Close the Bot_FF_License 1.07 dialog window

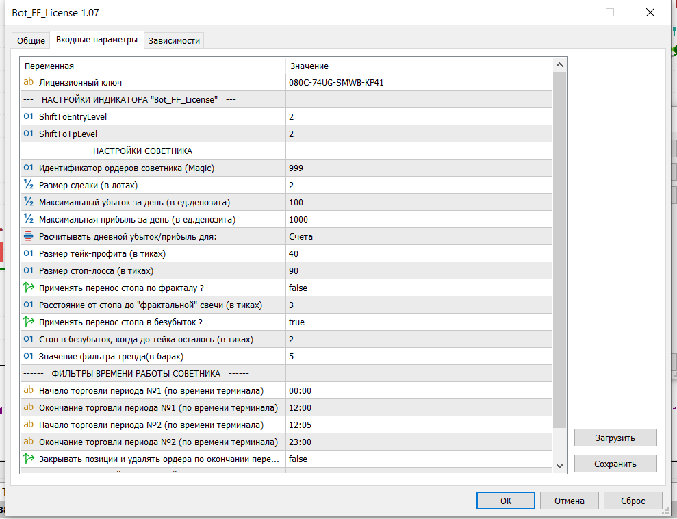650,12
